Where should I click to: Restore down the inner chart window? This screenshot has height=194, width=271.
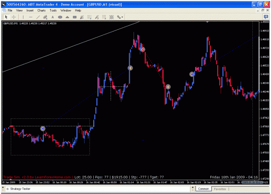(x=263, y=10)
